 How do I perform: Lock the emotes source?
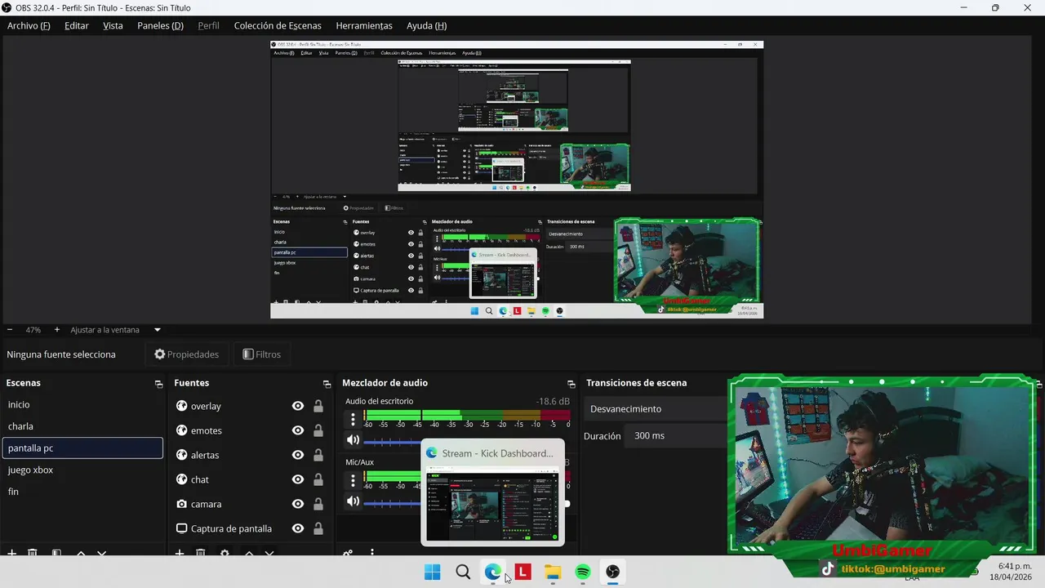318,430
